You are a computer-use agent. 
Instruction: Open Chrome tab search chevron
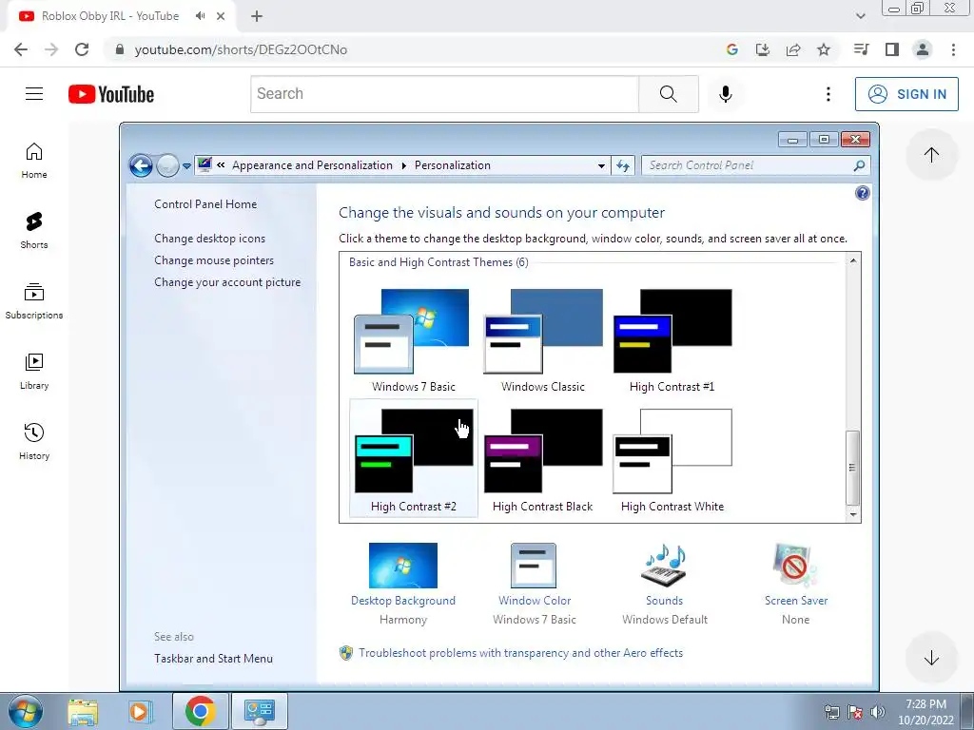click(x=860, y=16)
